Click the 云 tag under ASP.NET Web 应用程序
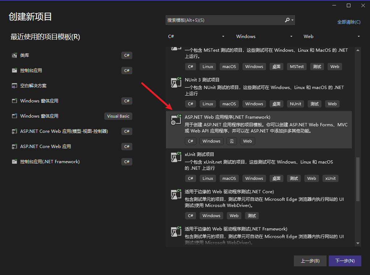This screenshot has width=370, height=275. [232, 141]
